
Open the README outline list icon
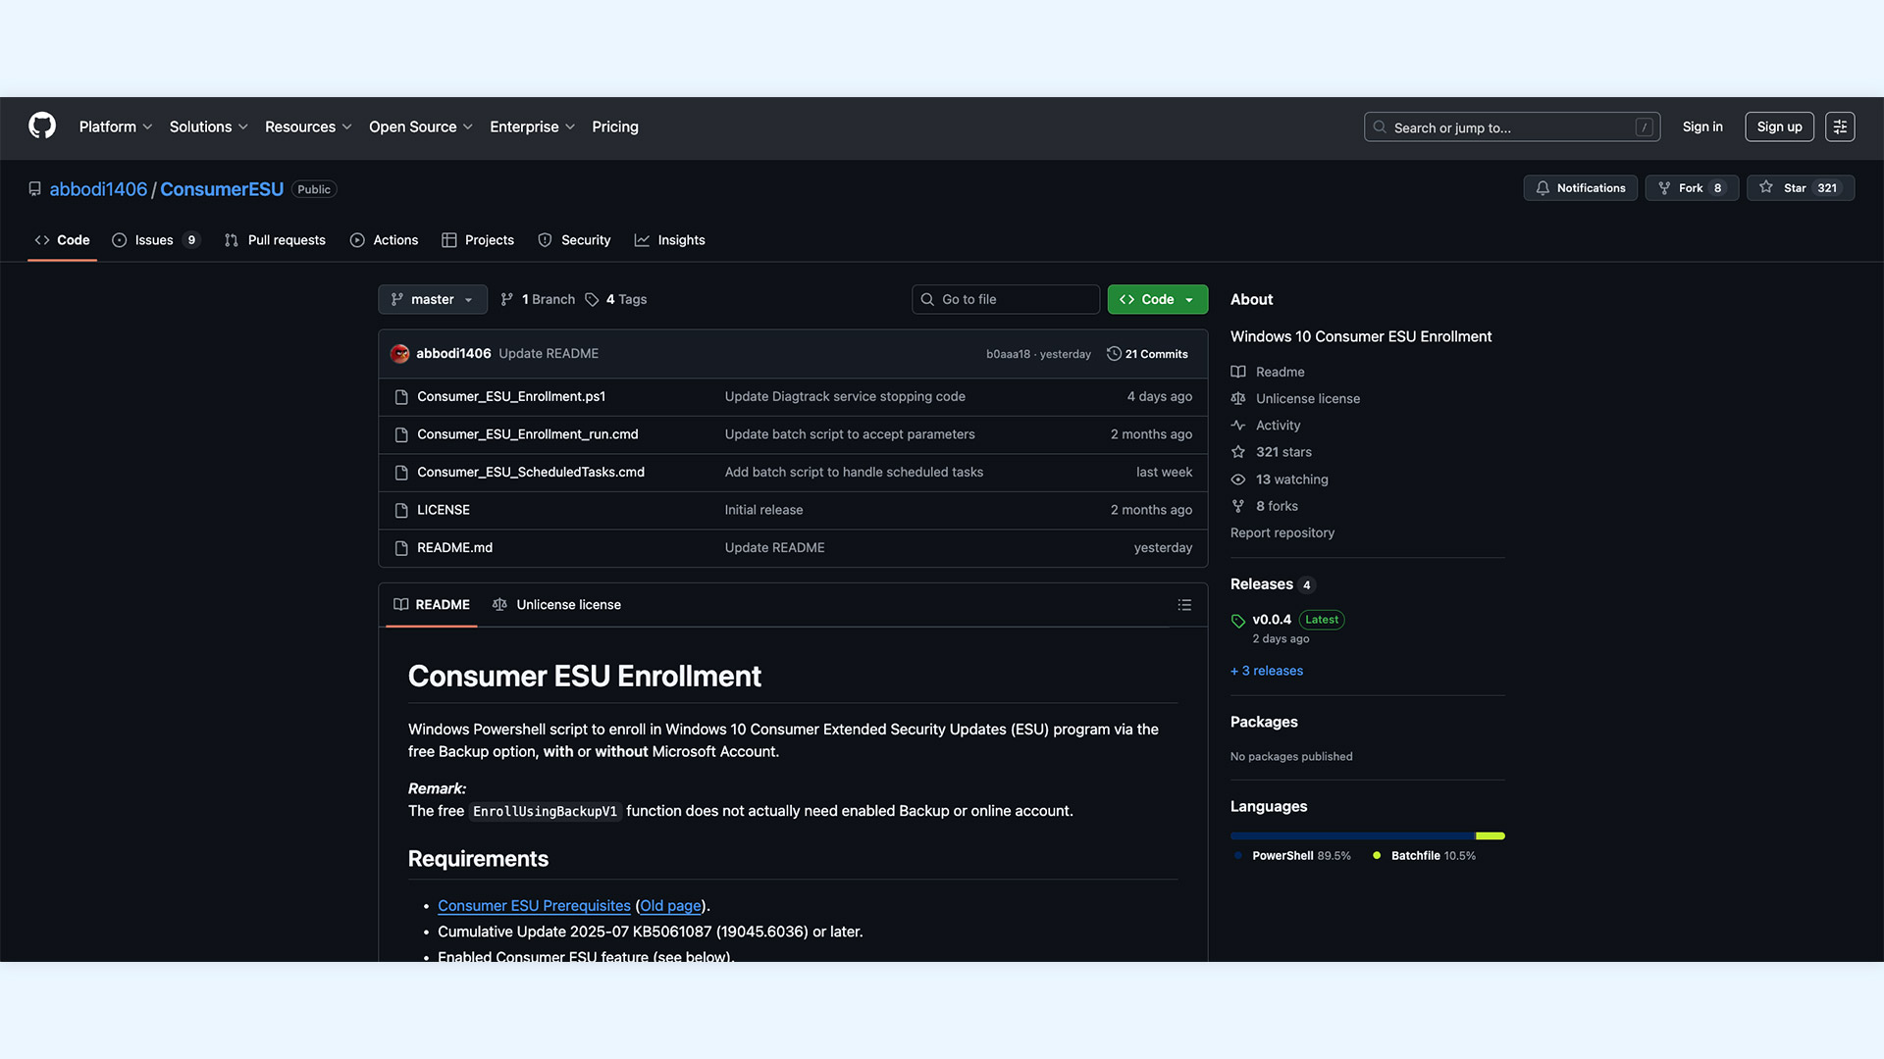[x=1184, y=605]
